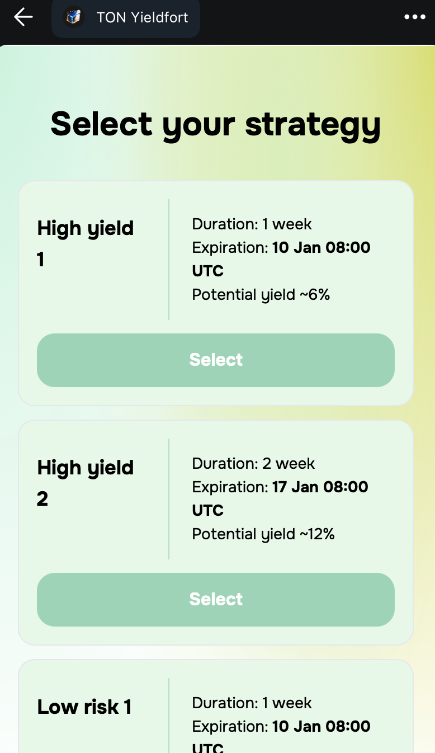Select the High yield 2 strategy button

(x=216, y=599)
